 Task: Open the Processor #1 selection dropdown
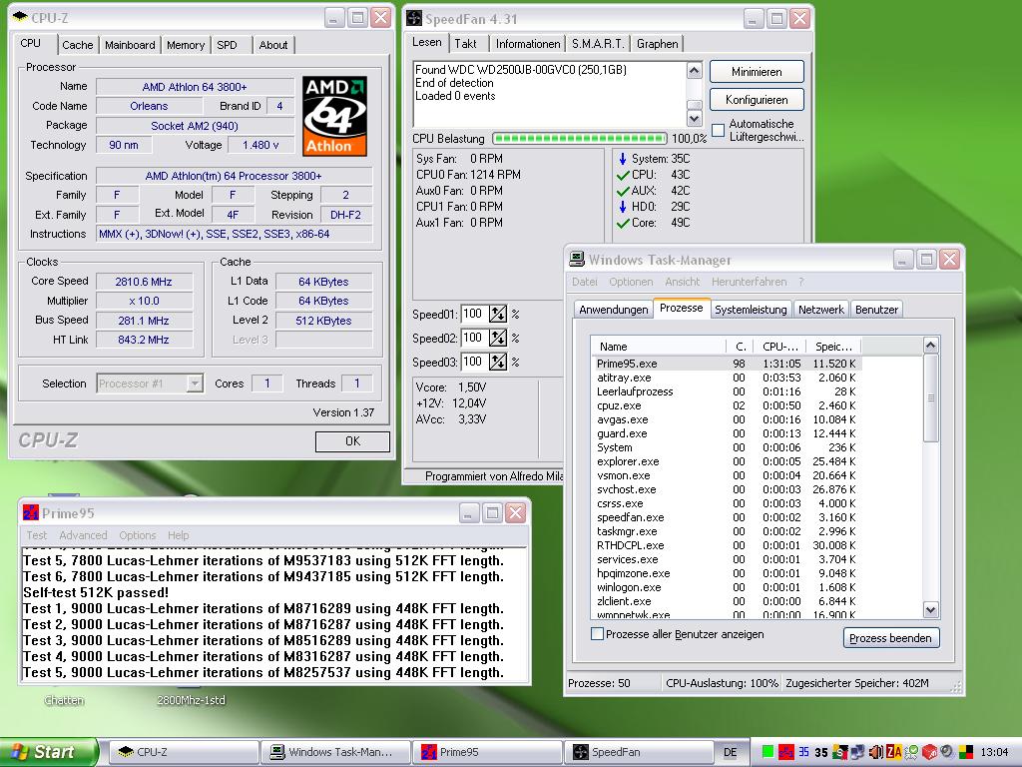195,383
